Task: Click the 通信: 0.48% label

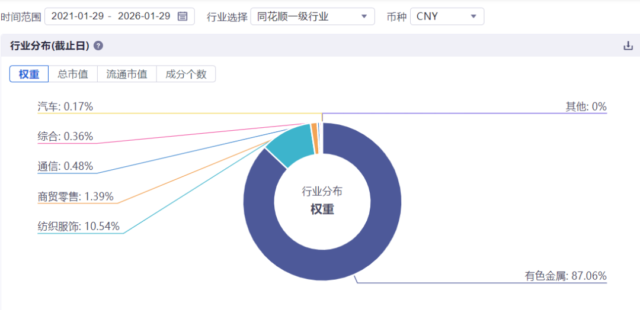Action: (x=65, y=166)
